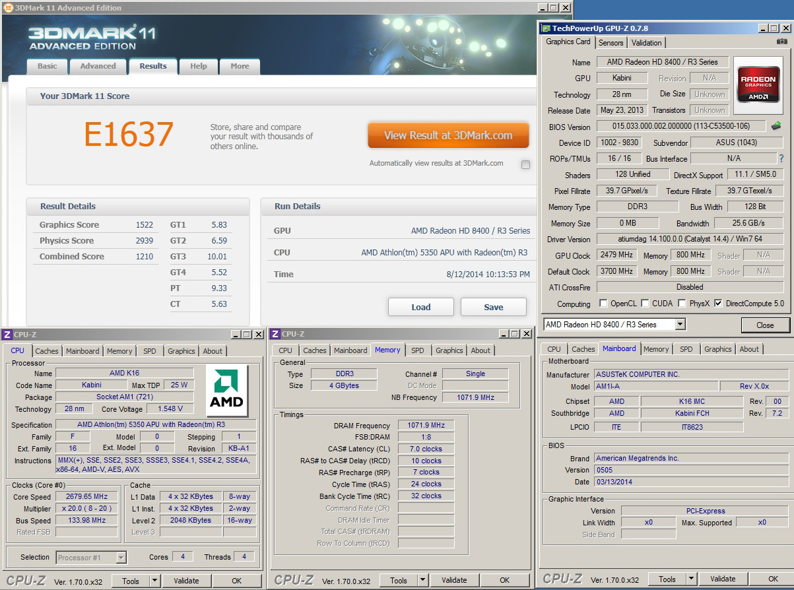The image size is (794, 590).
Task: Toggle the OpenCL checkbox in GPU-Z
Action: [x=603, y=304]
